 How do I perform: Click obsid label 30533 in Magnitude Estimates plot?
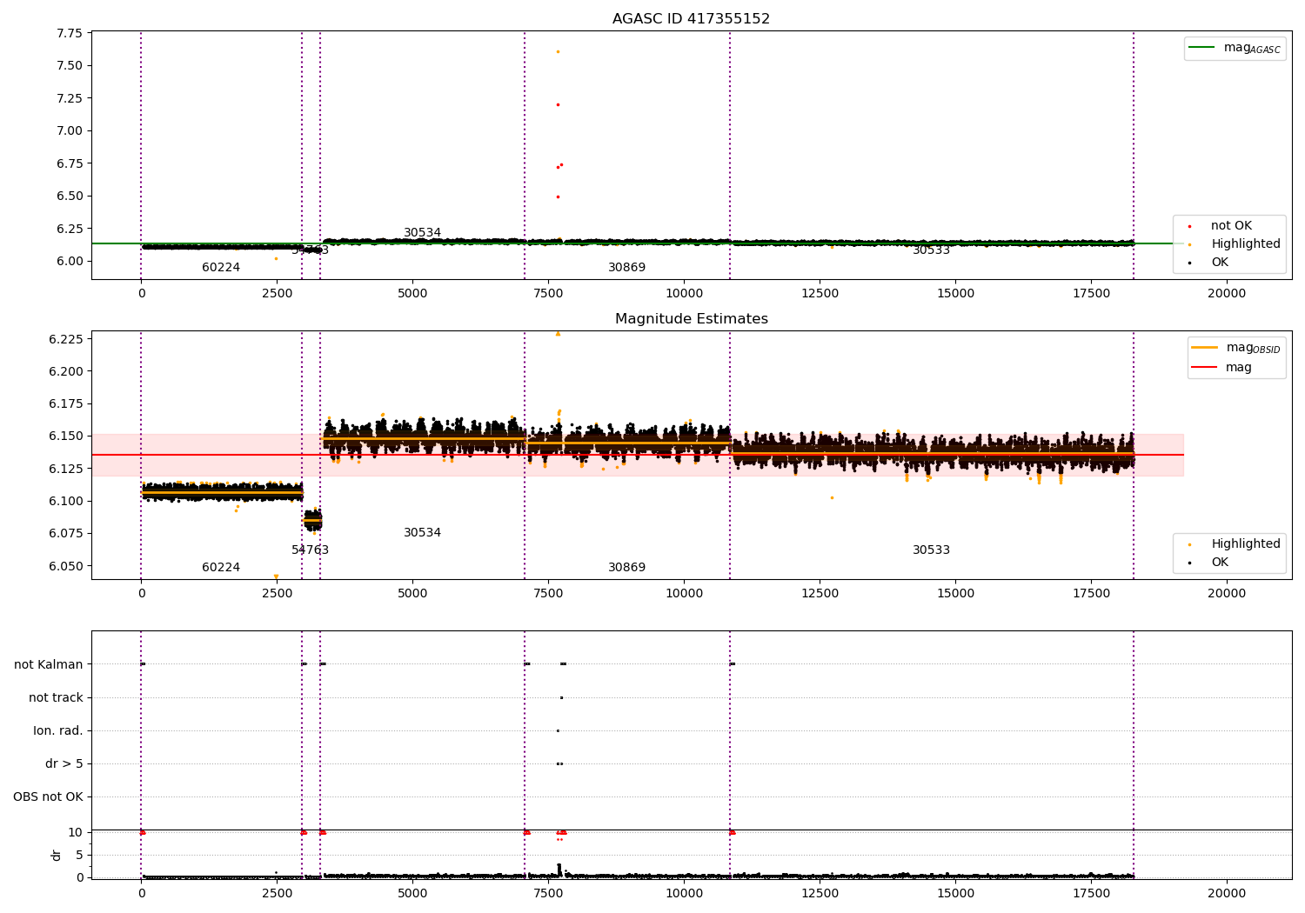[931, 550]
